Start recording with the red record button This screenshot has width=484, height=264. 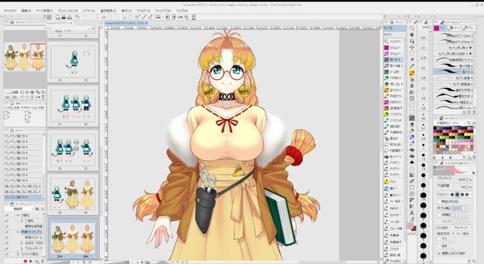pyautogui.click(x=26, y=261)
